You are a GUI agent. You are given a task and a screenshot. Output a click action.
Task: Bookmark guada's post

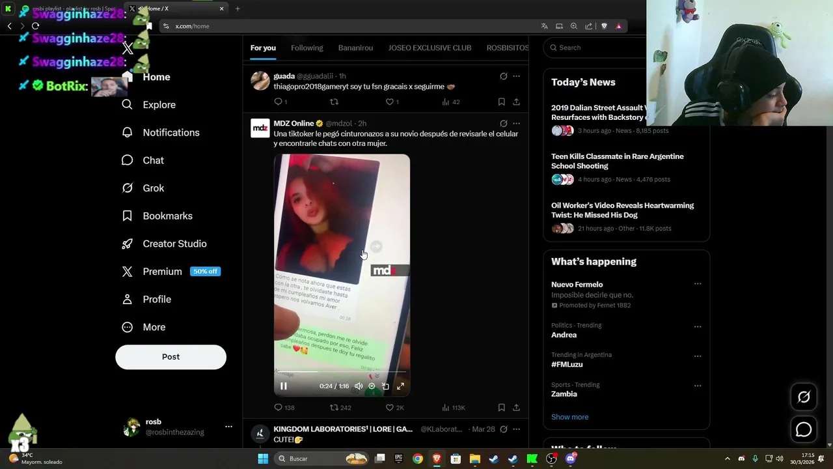pyautogui.click(x=501, y=102)
